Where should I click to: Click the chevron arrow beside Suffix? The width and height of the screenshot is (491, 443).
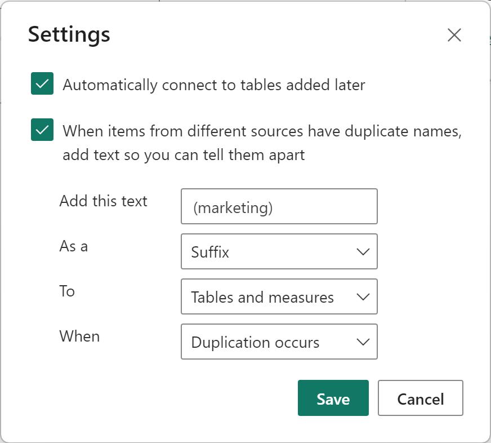click(363, 252)
